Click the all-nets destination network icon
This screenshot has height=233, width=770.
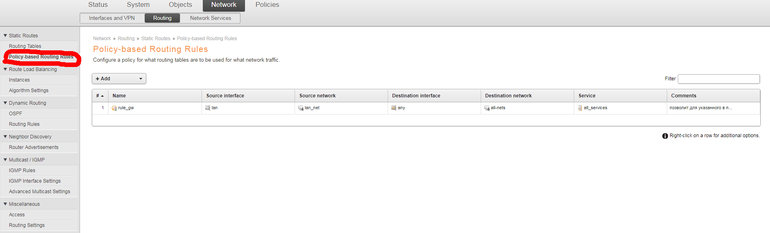(487, 108)
